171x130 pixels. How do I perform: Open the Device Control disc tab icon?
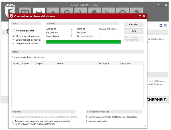coord(137,11)
